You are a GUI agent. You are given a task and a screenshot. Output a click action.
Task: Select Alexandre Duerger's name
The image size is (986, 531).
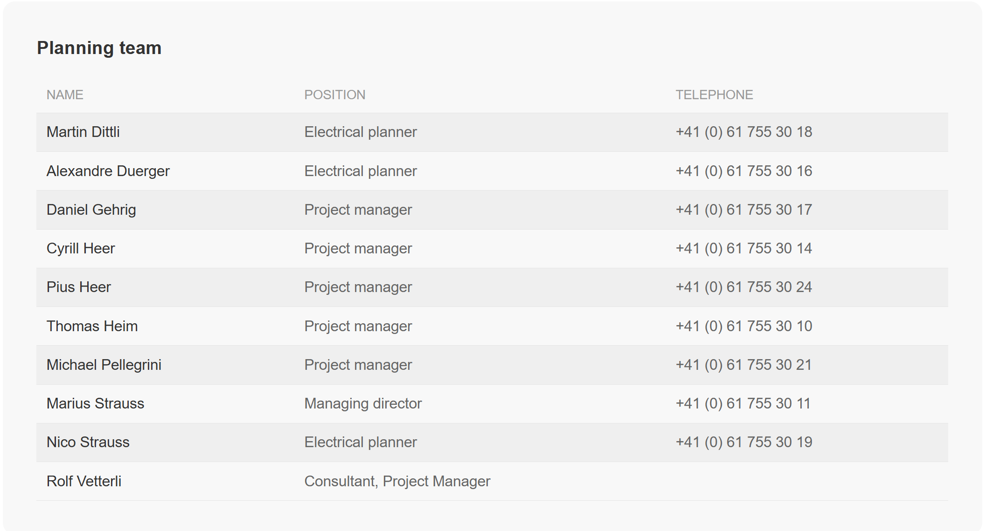point(108,171)
